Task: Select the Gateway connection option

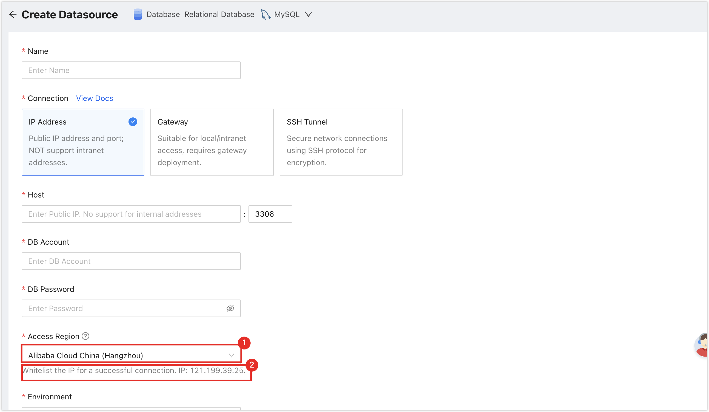Action: click(x=212, y=142)
